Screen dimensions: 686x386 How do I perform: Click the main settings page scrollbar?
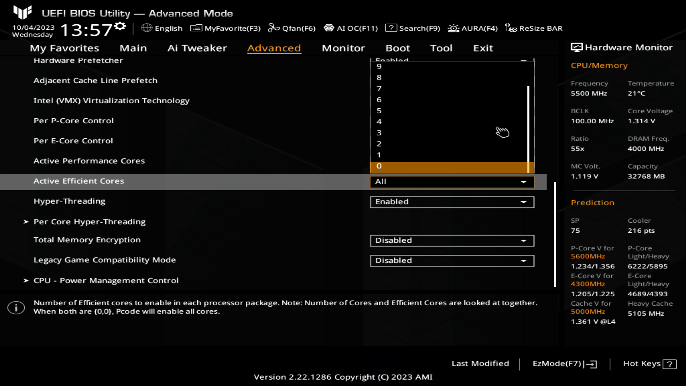coord(555,234)
